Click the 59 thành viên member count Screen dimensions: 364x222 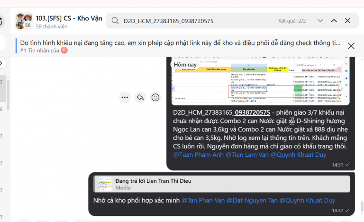[x=52, y=26]
